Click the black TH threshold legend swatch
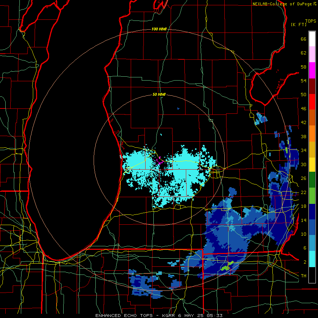This screenshot has height=318, width=318. click(312, 275)
